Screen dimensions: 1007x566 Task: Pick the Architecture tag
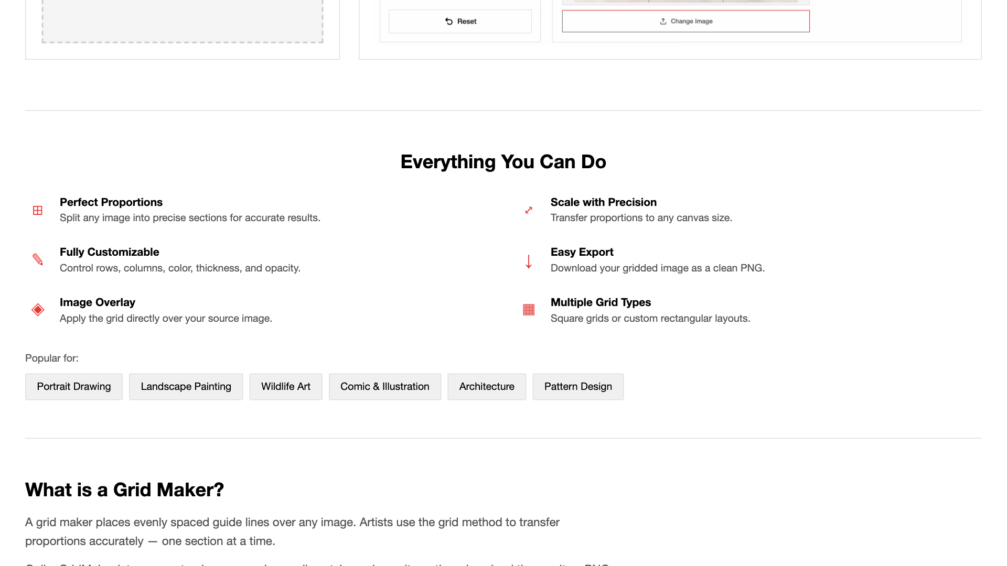(487, 387)
